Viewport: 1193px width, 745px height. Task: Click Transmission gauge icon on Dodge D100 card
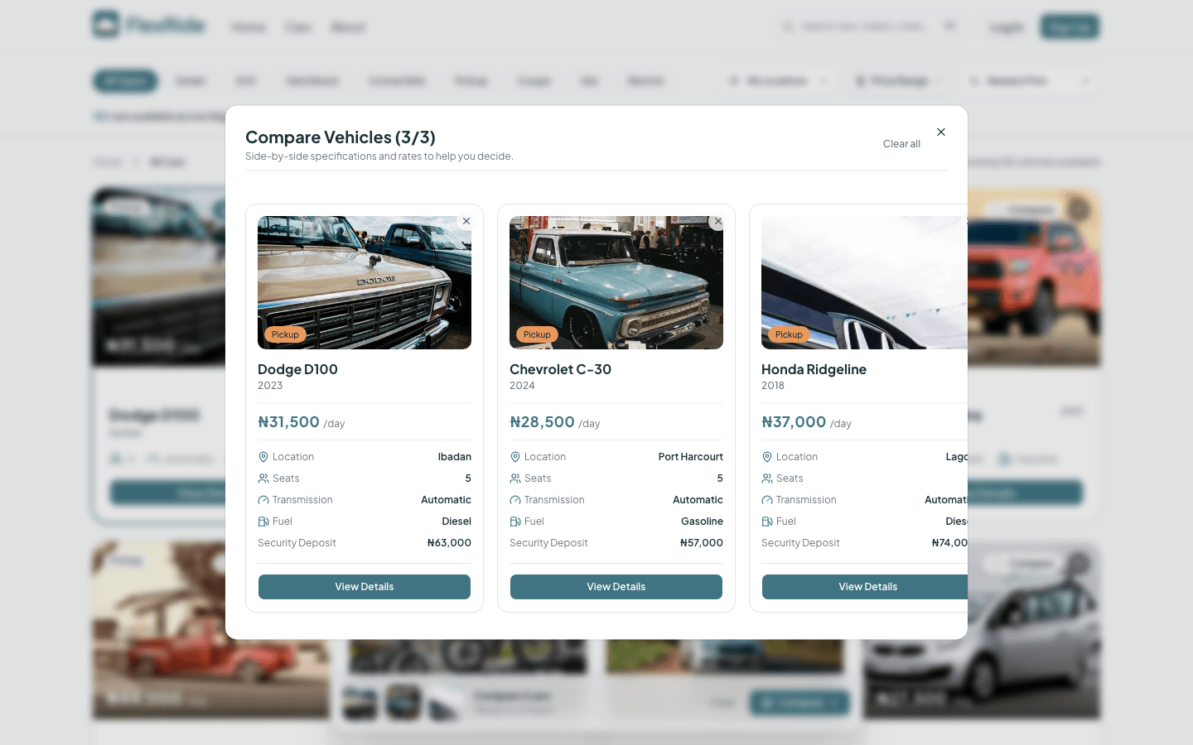(x=263, y=500)
